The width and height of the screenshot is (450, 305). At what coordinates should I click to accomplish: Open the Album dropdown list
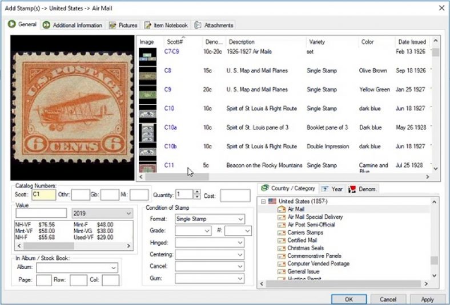click(x=113, y=267)
